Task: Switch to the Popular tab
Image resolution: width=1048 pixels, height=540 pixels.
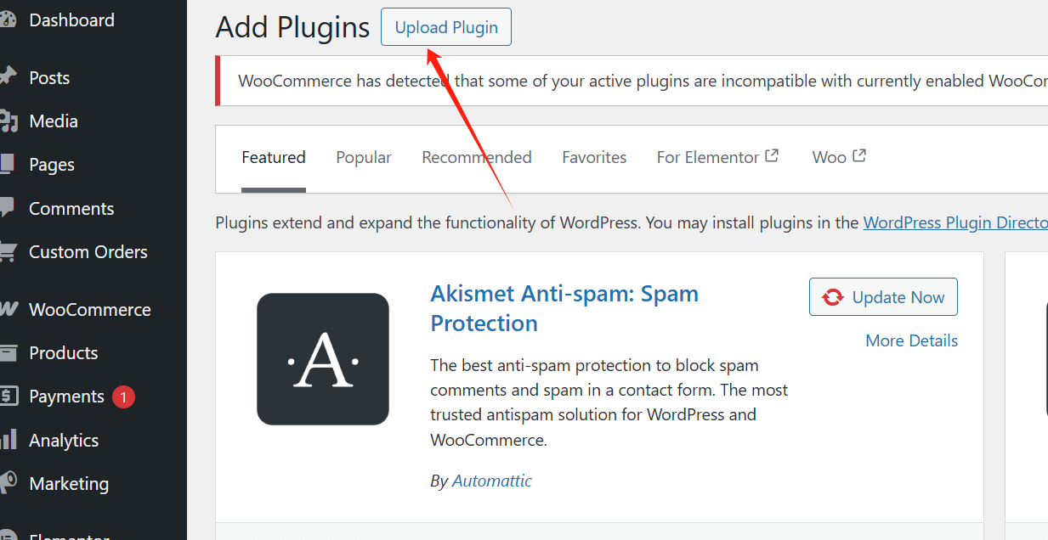Action: tap(364, 158)
